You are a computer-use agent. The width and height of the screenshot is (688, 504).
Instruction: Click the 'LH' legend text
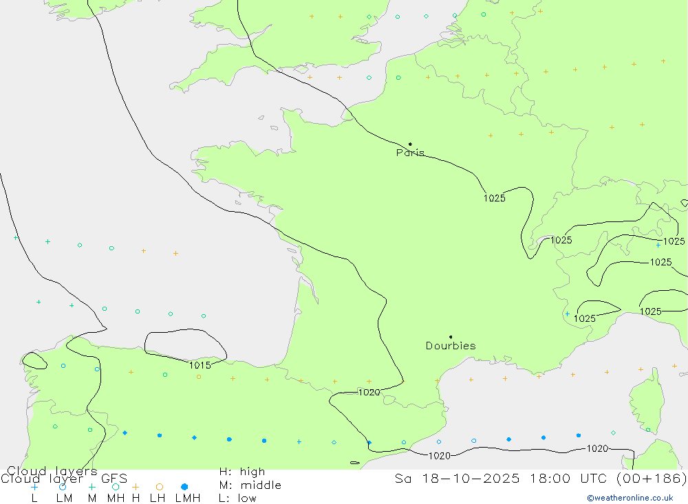pos(158,498)
